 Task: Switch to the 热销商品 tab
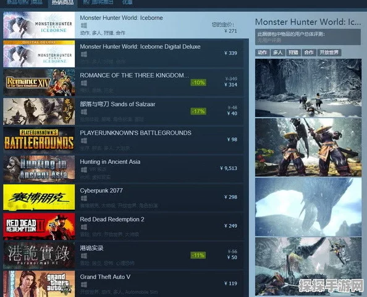point(62,2)
